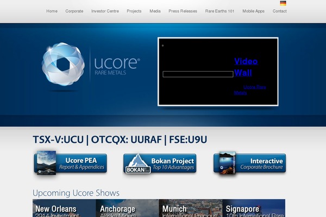Click the Ucore swirl logo emblem
Viewport: 326px width, 217px height.
[63, 64]
